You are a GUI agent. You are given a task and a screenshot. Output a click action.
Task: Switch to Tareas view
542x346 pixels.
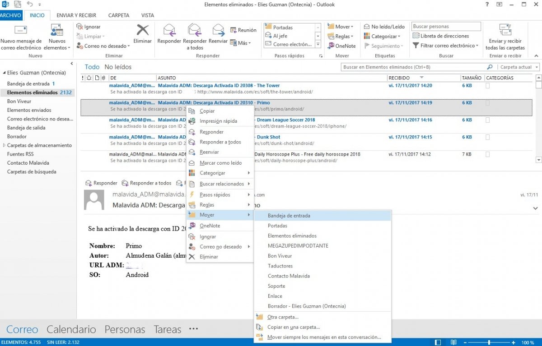point(167,329)
